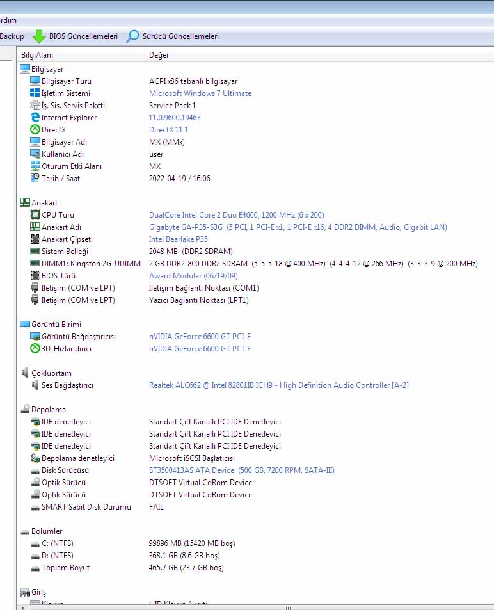Click the Disk Sürücüsü drive icon
This screenshot has width=494, height=610.
tap(35, 470)
